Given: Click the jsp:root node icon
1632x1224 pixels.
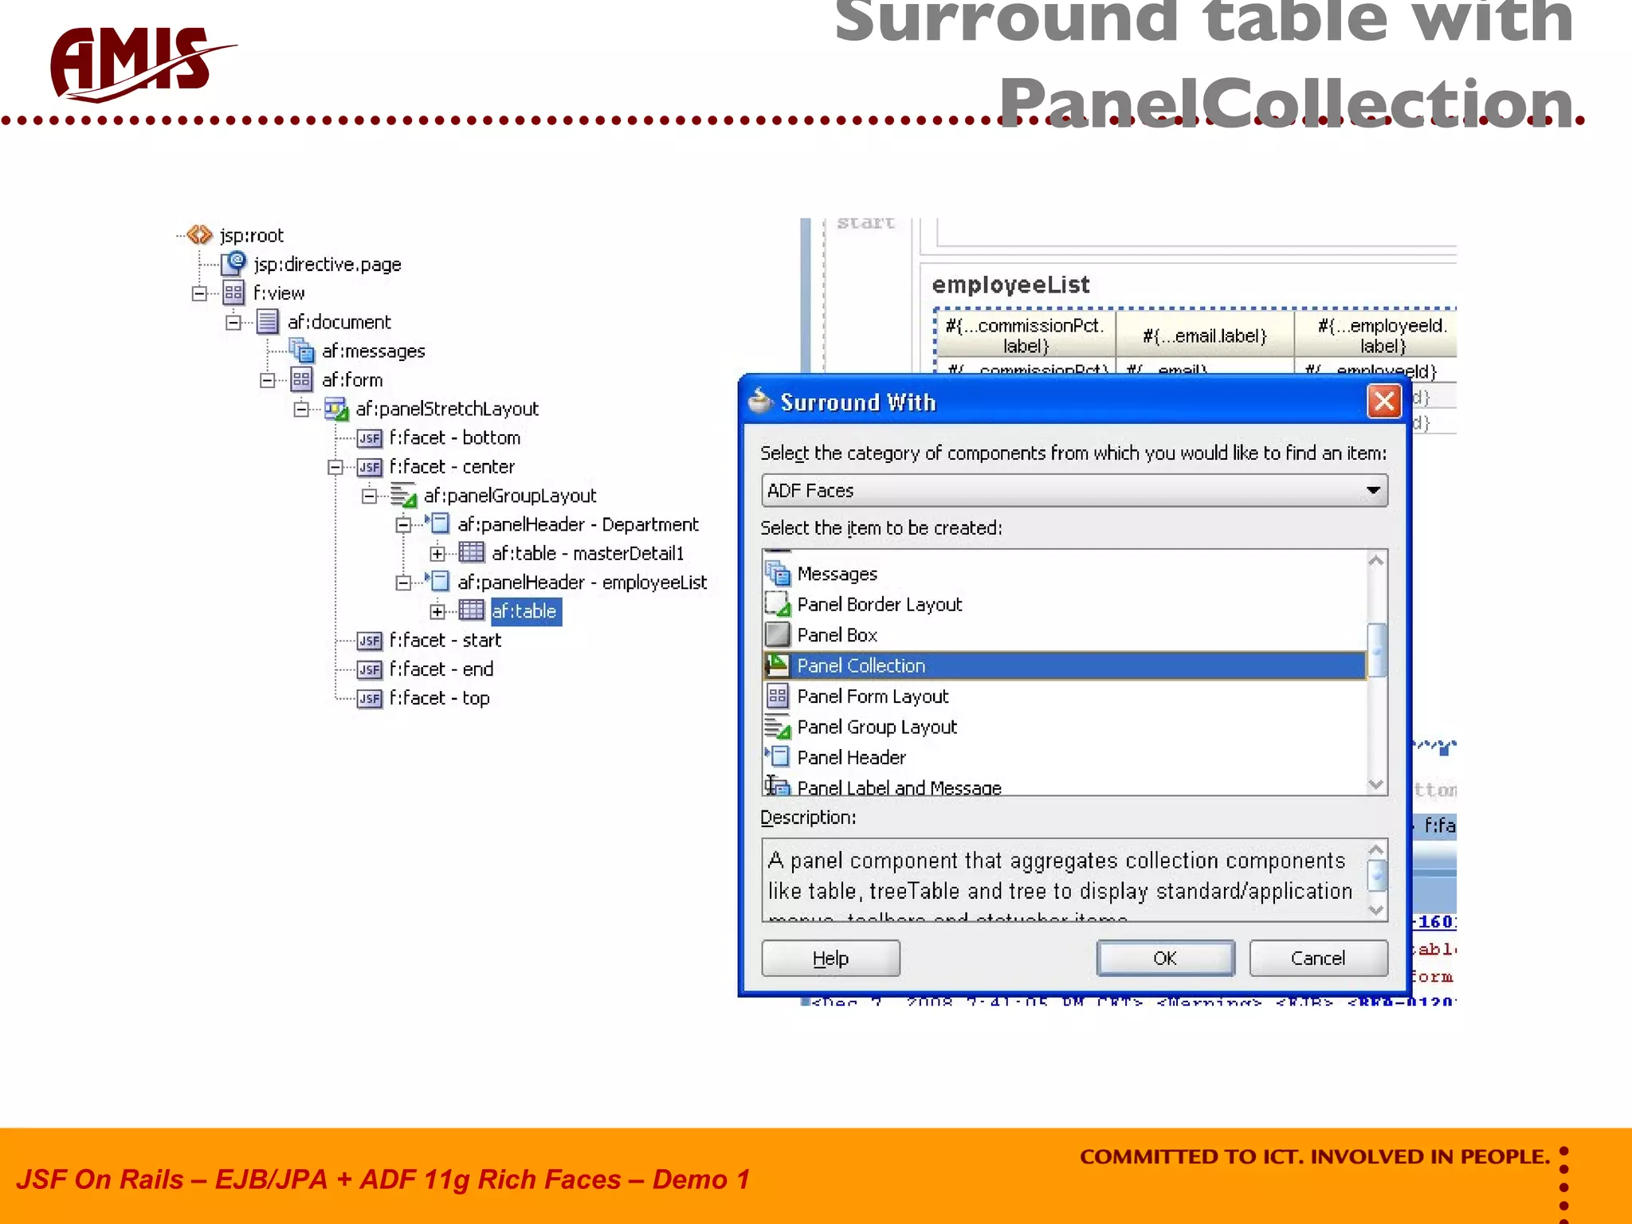Looking at the screenshot, I should 199,235.
